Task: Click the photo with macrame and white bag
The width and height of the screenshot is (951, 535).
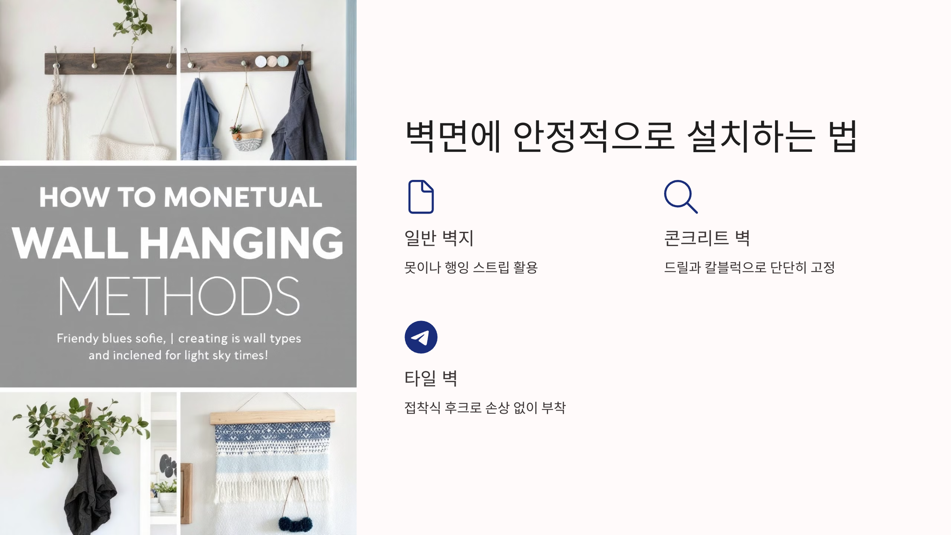Action: coord(88,80)
